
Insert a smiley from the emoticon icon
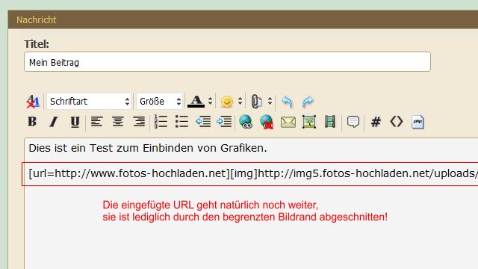pos(227,102)
